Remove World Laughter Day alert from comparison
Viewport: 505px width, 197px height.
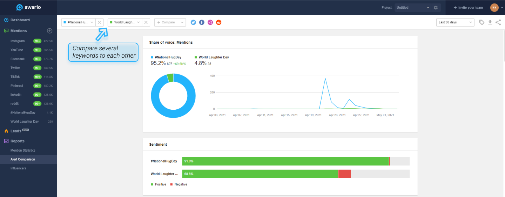coord(146,22)
